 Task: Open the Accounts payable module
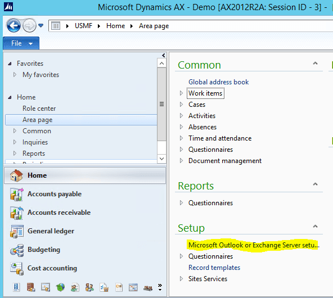[x=85, y=194]
